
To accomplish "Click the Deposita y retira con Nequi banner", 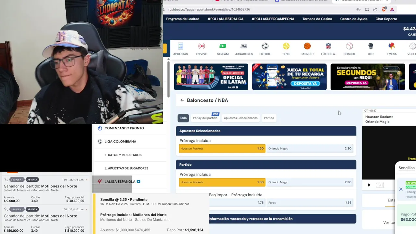I will [368, 77].
